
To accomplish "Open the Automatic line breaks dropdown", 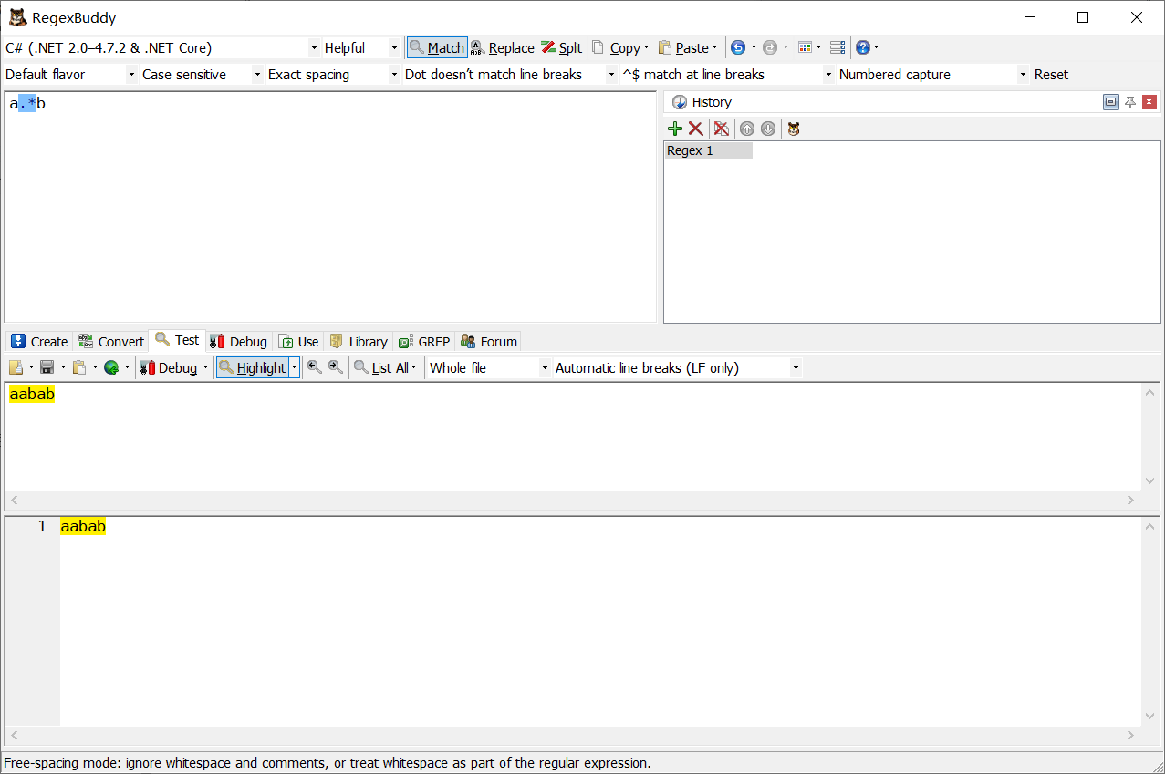I will coord(677,367).
